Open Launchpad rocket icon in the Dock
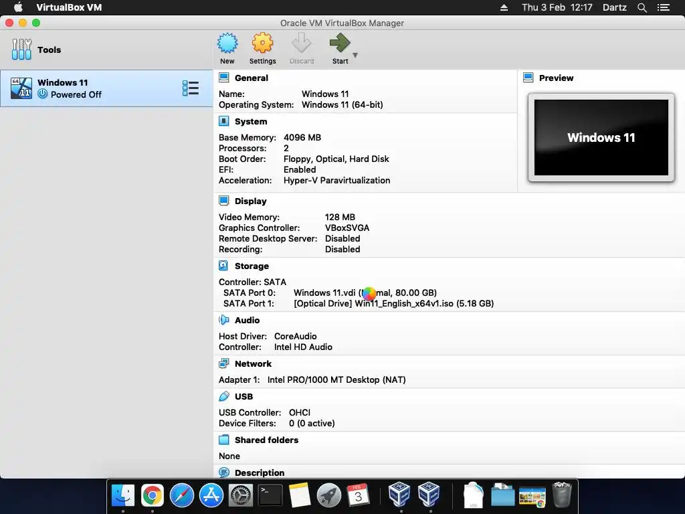685x514 pixels. click(329, 495)
